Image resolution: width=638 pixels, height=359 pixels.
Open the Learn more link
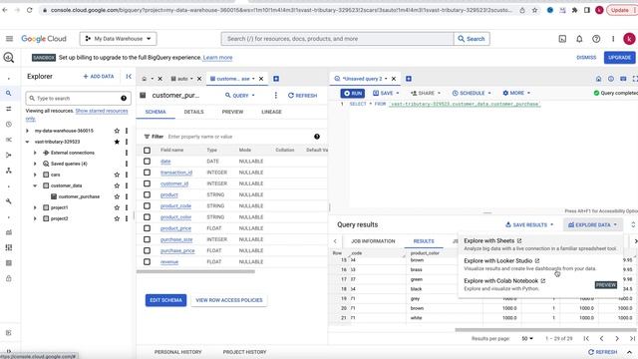pos(217,58)
